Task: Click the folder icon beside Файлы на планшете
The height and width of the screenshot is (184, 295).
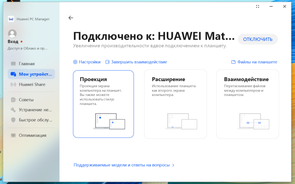Action: coord(233,62)
